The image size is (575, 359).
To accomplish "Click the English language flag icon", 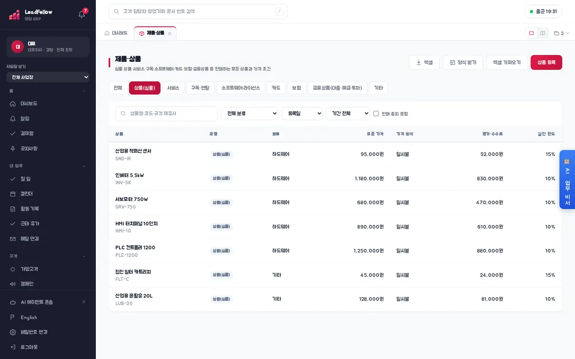I will [x=13, y=317].
